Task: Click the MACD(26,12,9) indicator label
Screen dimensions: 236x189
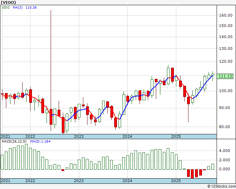Action: [x=14, y=142]
